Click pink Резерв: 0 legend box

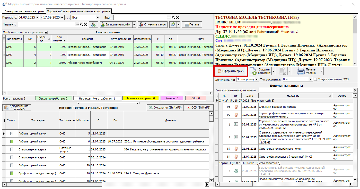click(x=172, y=98)
